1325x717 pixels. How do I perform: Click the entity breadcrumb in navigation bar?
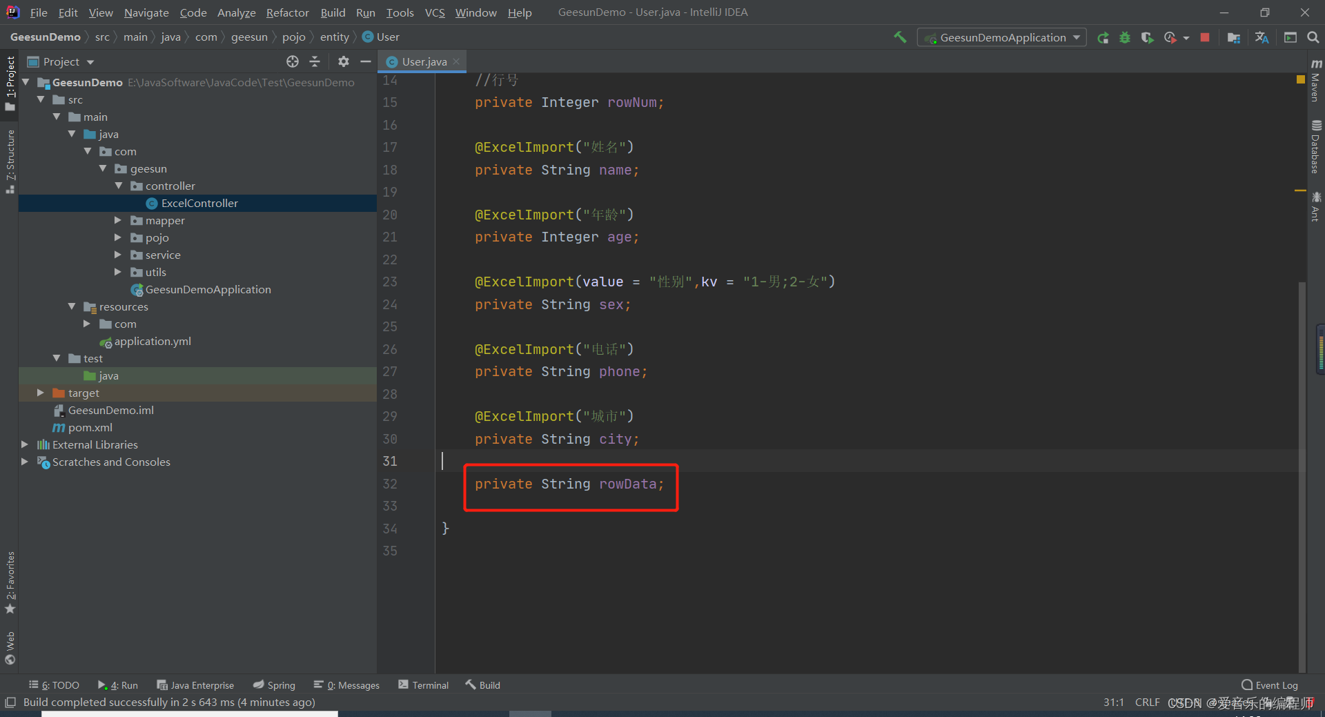pos(335,37)
